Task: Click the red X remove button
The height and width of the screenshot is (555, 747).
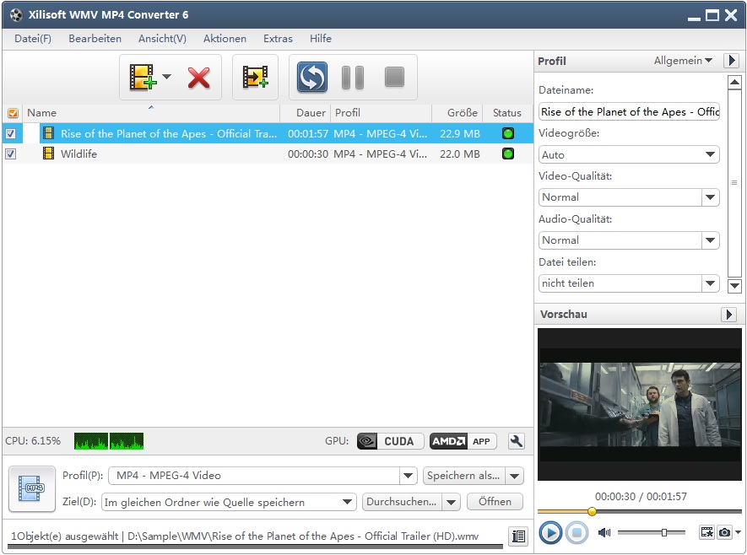Action: tap(198, 78)
